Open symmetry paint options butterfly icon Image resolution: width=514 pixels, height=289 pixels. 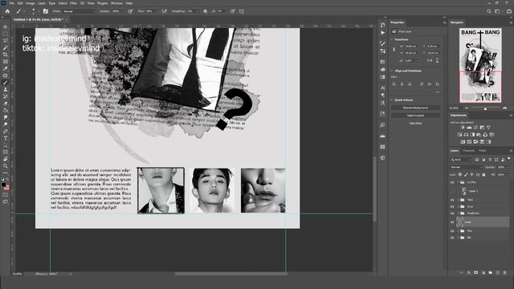241,11
